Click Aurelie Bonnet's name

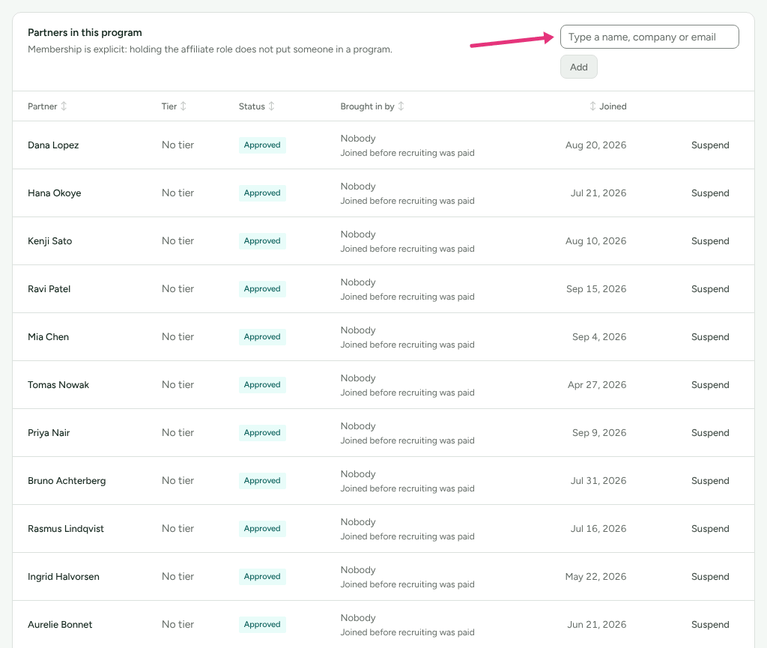(60, 625)
